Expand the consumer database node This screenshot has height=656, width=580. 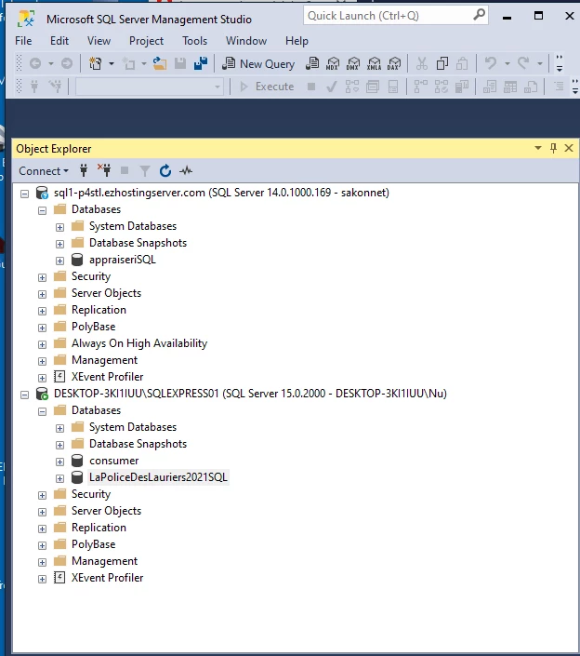click(59, 462)
